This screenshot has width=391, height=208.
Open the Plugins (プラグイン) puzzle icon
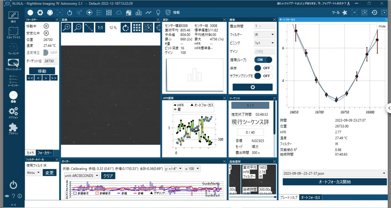(x=13, y=129)
